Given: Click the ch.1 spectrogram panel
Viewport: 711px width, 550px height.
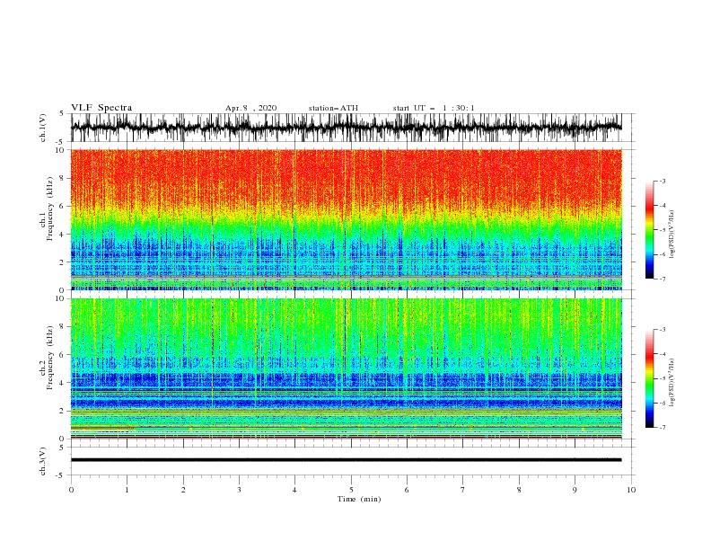Looking at the screenshot, I should pos(346,219).
